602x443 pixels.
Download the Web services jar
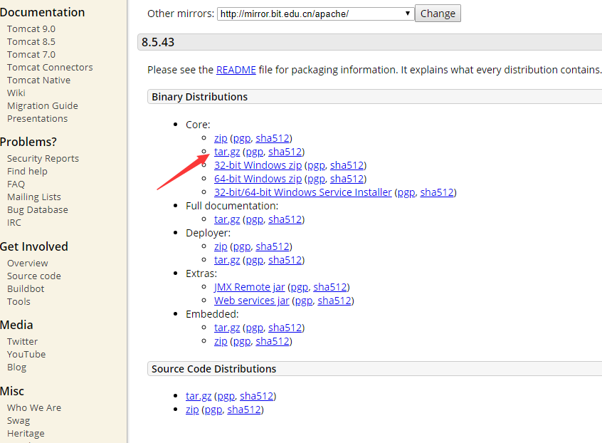tap(252, 301)
